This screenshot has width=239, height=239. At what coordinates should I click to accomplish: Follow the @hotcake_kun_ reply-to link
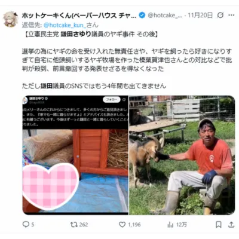(x=65, y=25)
